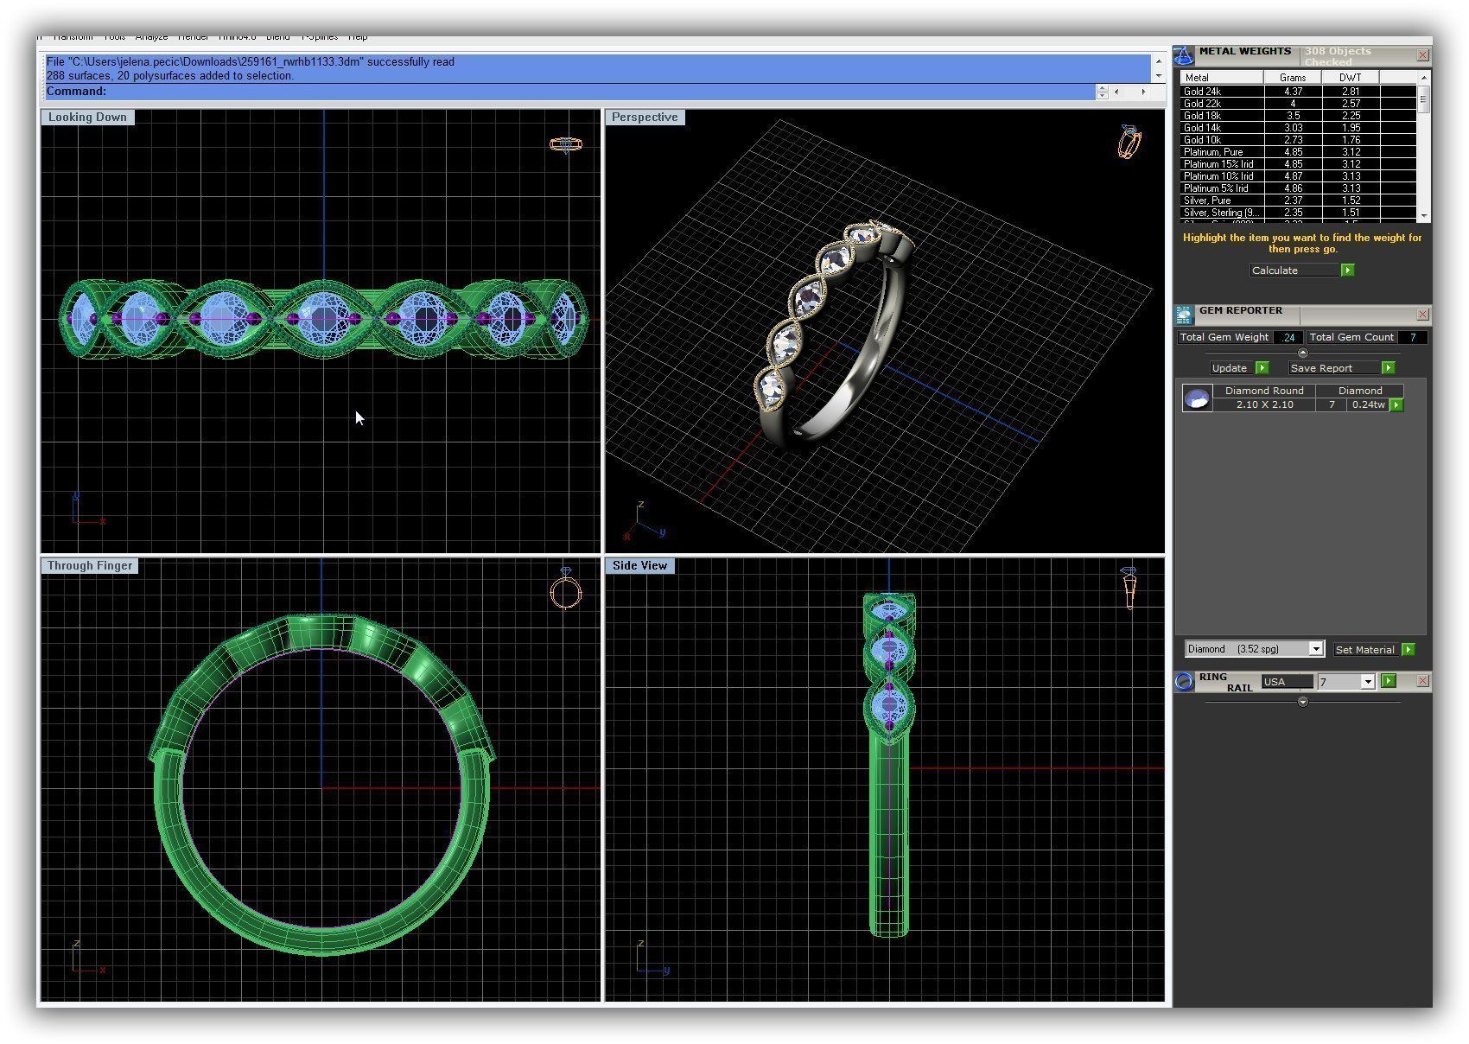The image size is (1469, 1044).
Task: Click the 308 Objects Checked label
Action: (x=1338, y=56)
